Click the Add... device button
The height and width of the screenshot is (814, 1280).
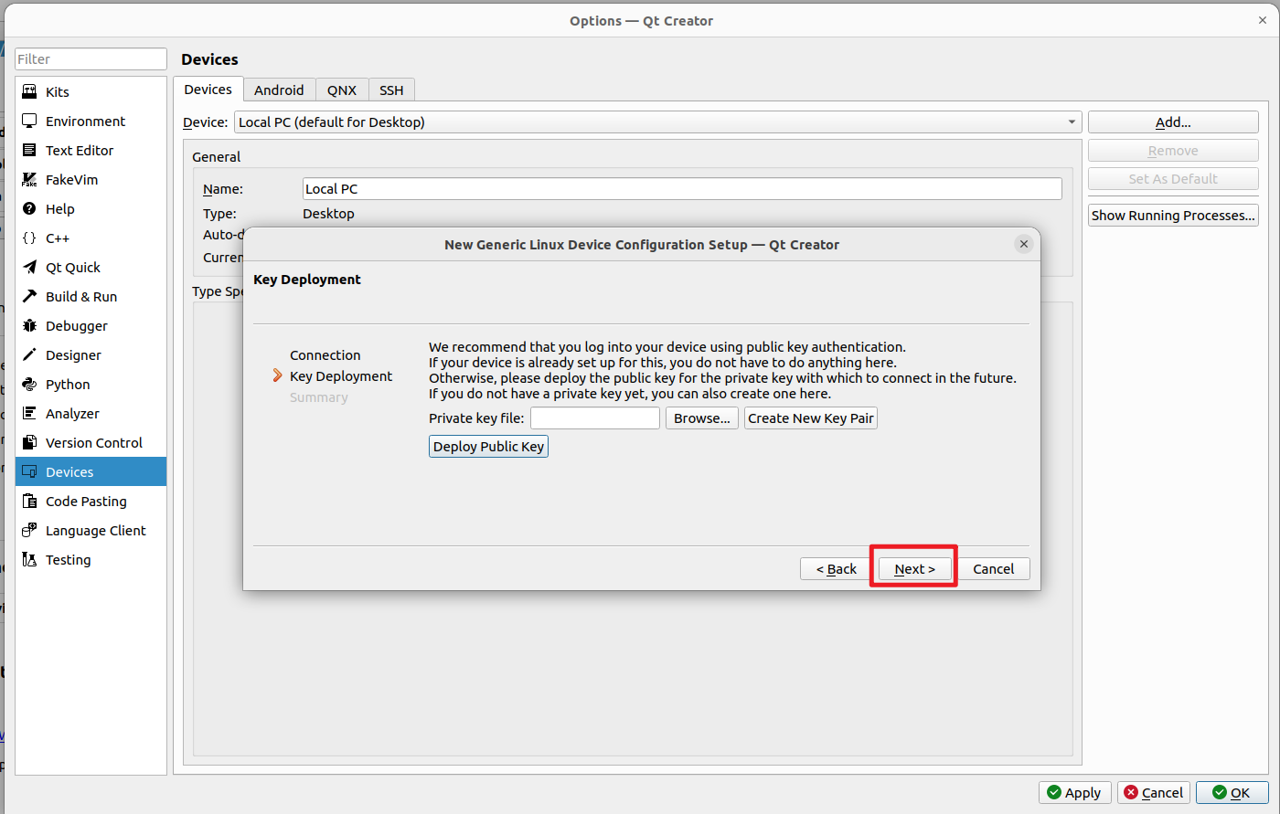[x=1173, y=122]
